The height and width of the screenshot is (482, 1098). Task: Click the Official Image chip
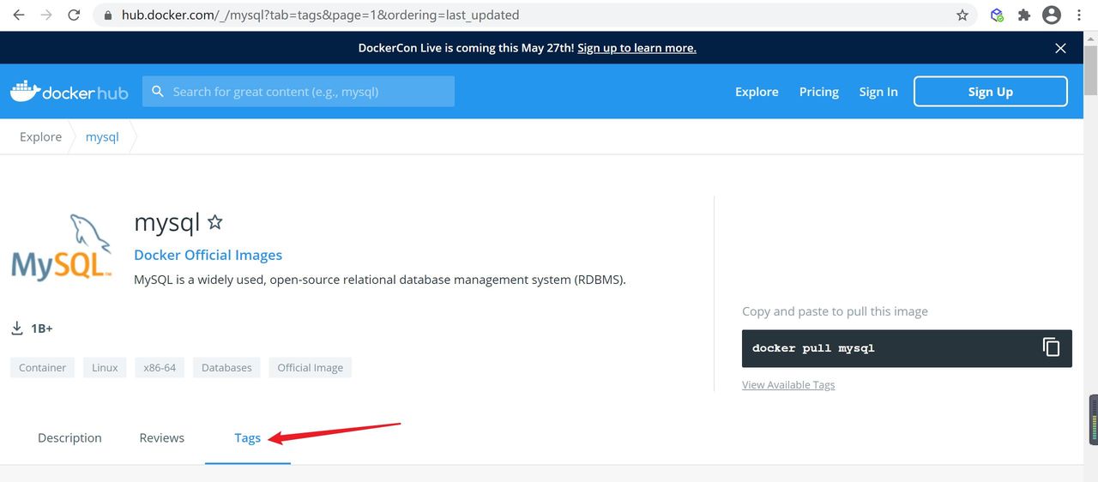310,368
